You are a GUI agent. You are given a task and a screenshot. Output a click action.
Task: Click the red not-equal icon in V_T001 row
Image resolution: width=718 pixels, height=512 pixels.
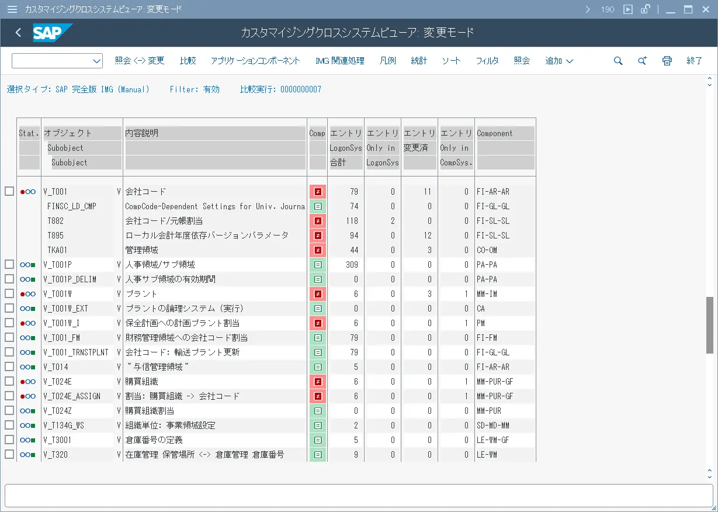pyautogui.click(x=318, y=192)
